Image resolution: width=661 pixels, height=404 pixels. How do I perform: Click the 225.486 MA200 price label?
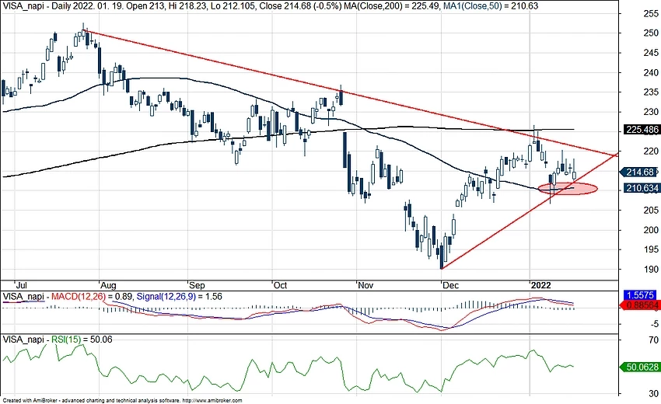[x=642, y=130]
